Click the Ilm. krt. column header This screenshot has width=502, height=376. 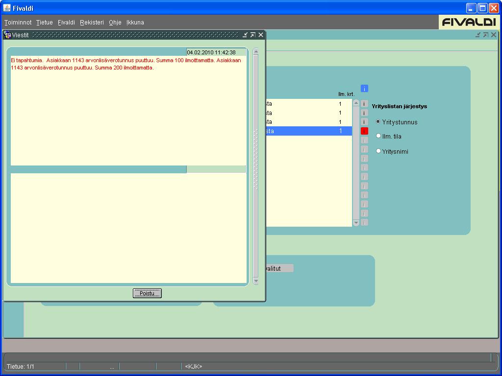click(x=347, y=94)
